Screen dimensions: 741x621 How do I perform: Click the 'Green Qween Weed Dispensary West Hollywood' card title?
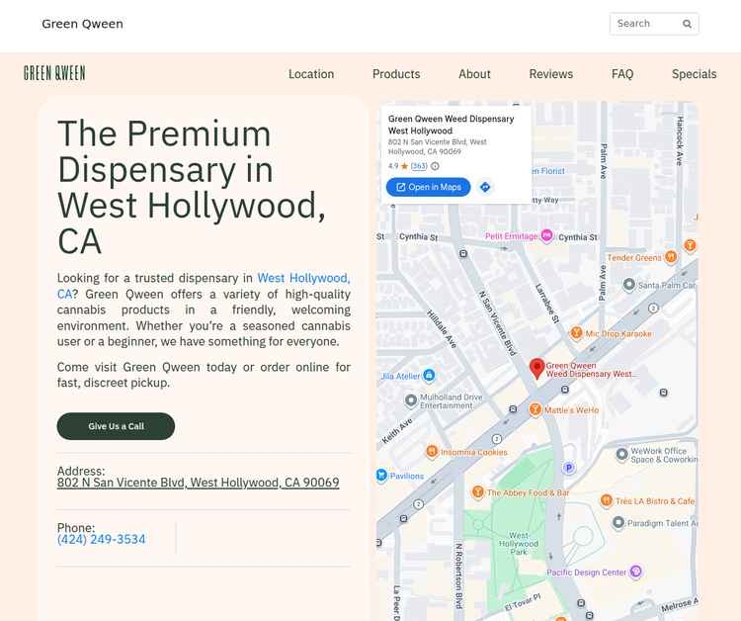[451, 125]
